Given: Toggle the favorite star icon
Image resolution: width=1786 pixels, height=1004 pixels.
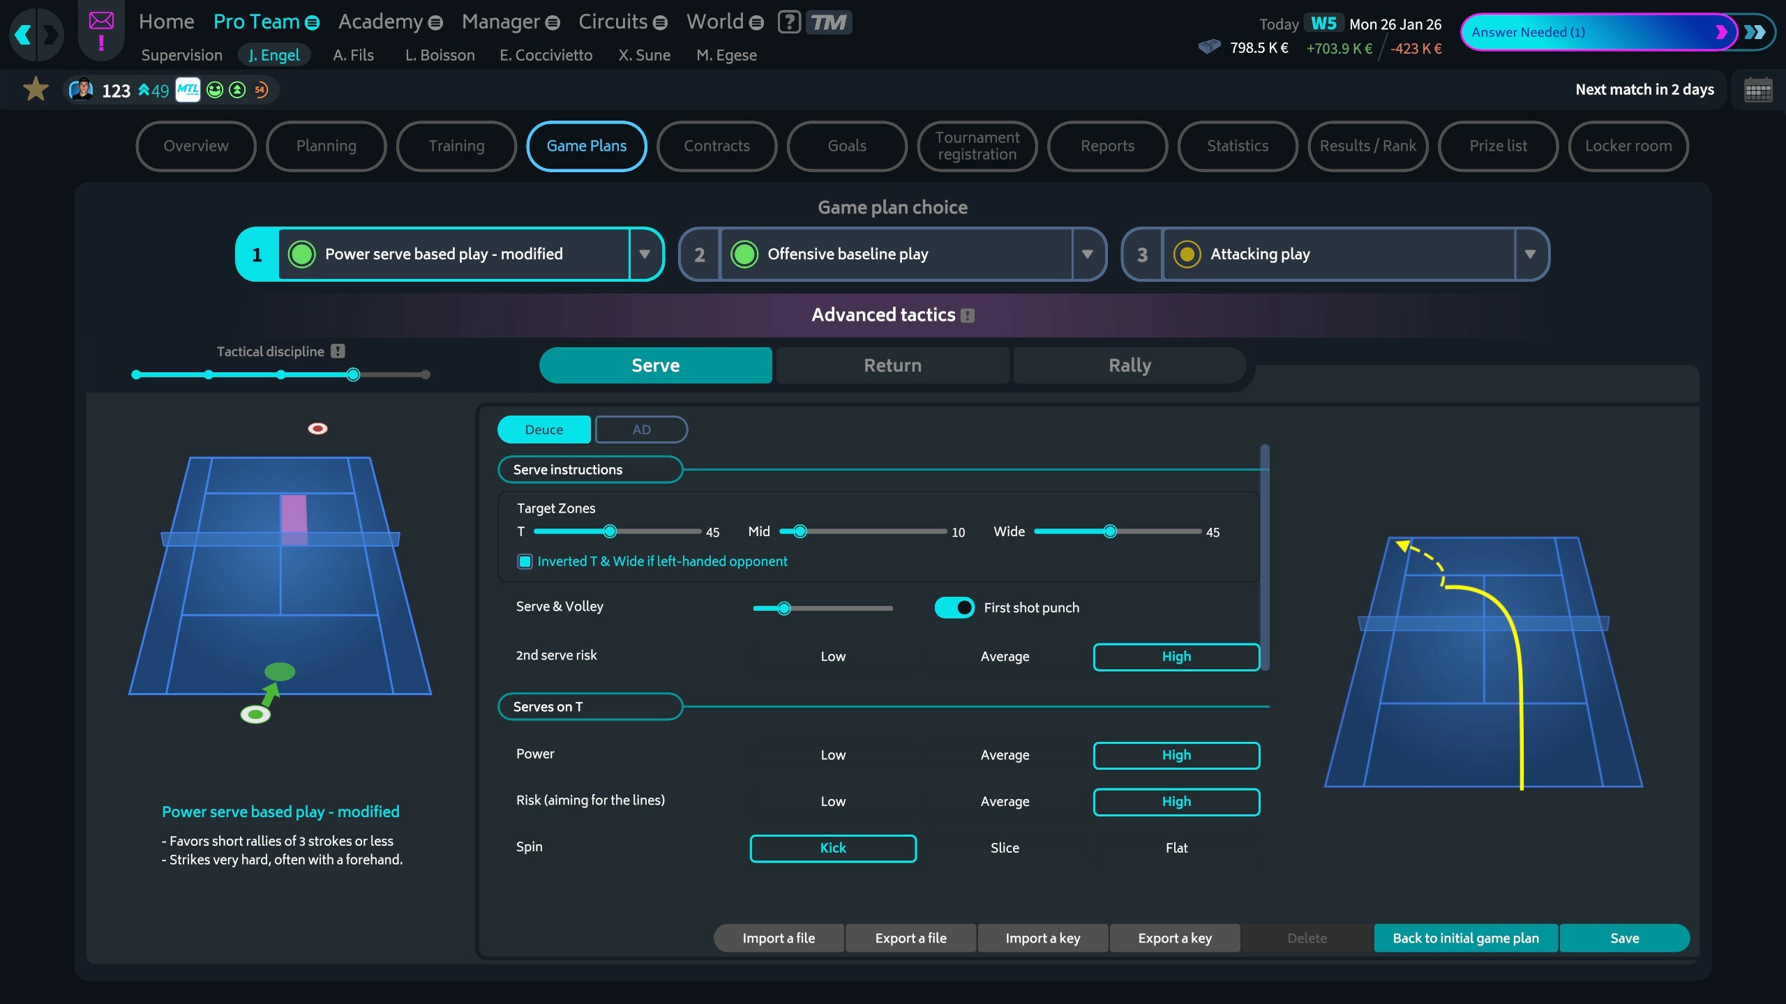Looking at the screenshot, I should [x=36, y=89].
